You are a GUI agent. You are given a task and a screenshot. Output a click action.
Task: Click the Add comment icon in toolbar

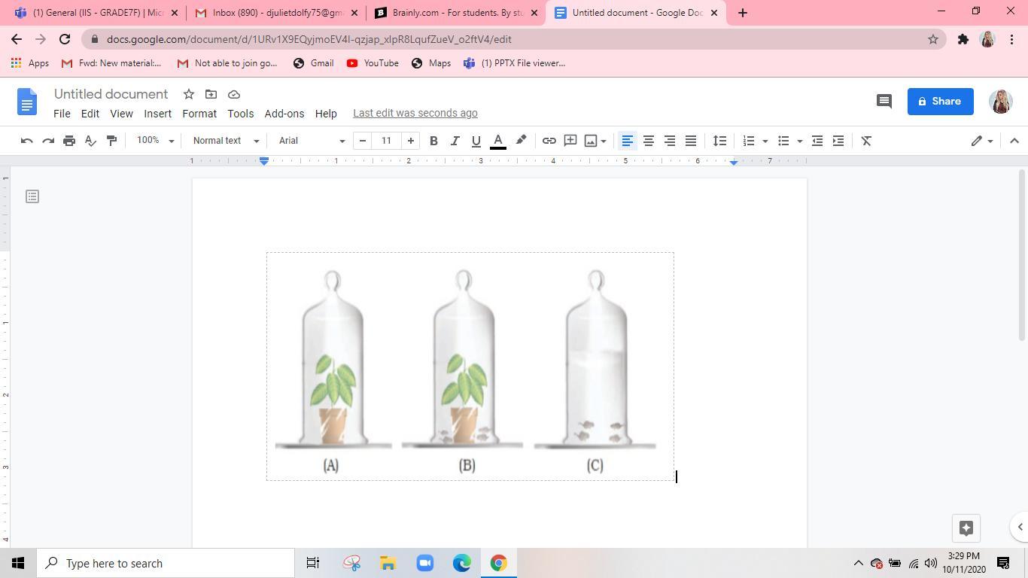pyautogui.click(x=570, y=141)
